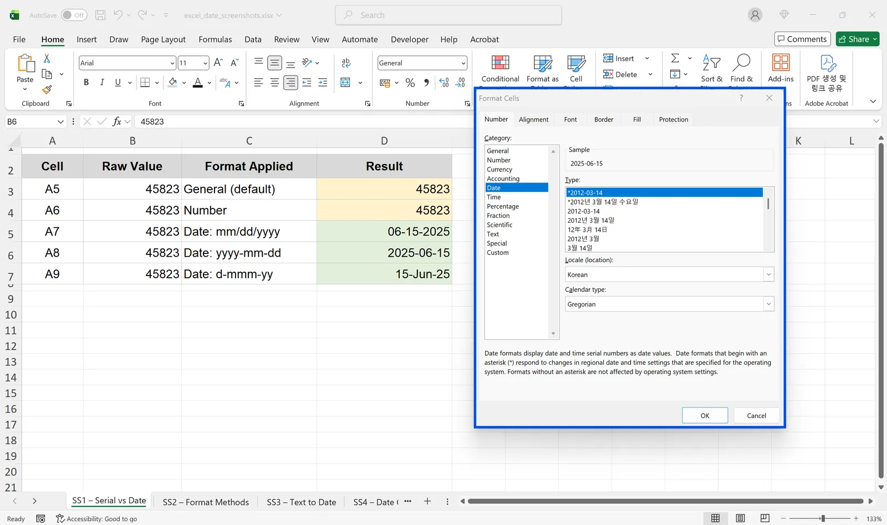Toggle the AutoSave switch

tap(74, 15)
